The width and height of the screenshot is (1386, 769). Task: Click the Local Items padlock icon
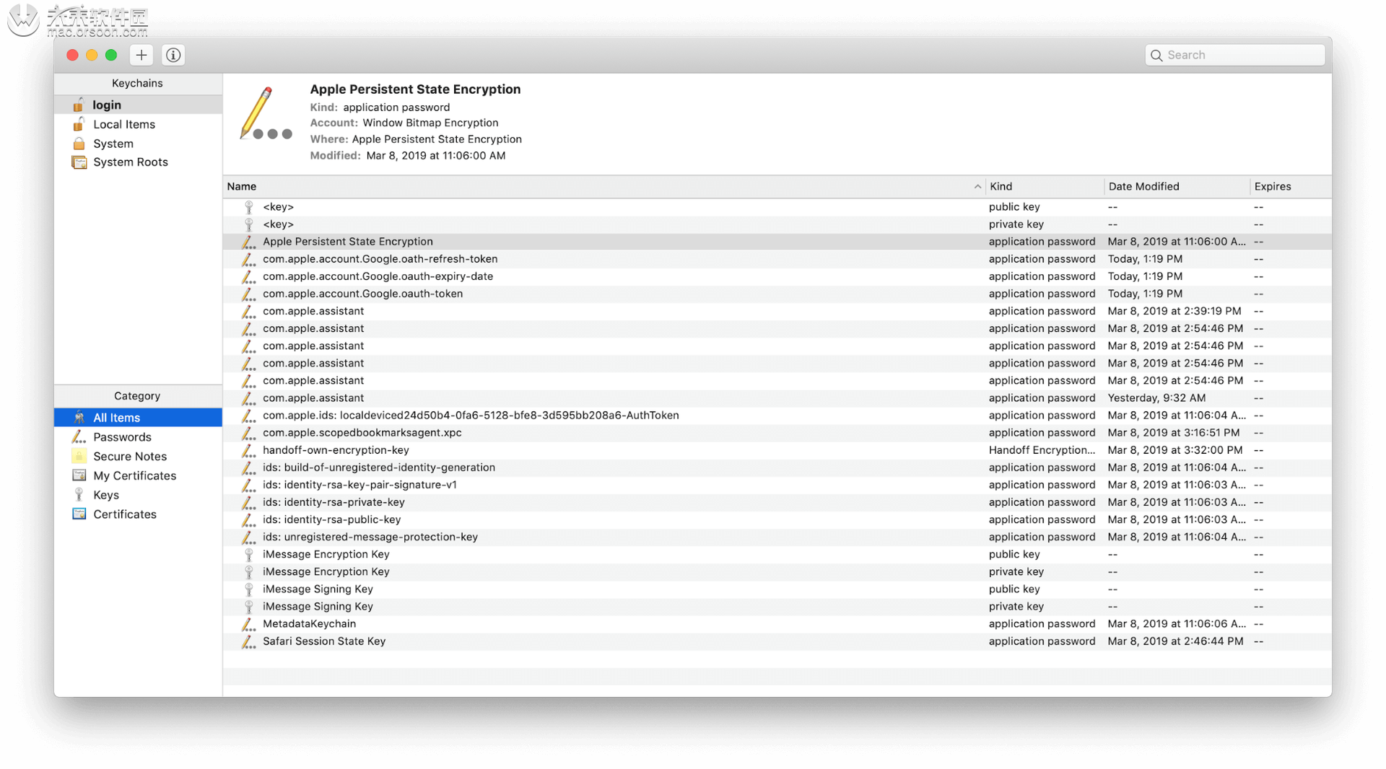pyautogui.click(x=79, y=124)
